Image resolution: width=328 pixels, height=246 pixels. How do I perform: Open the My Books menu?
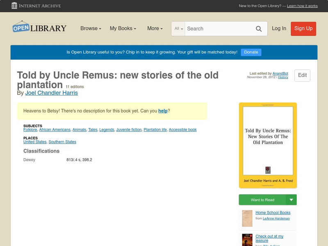click(x=123, y=28)
